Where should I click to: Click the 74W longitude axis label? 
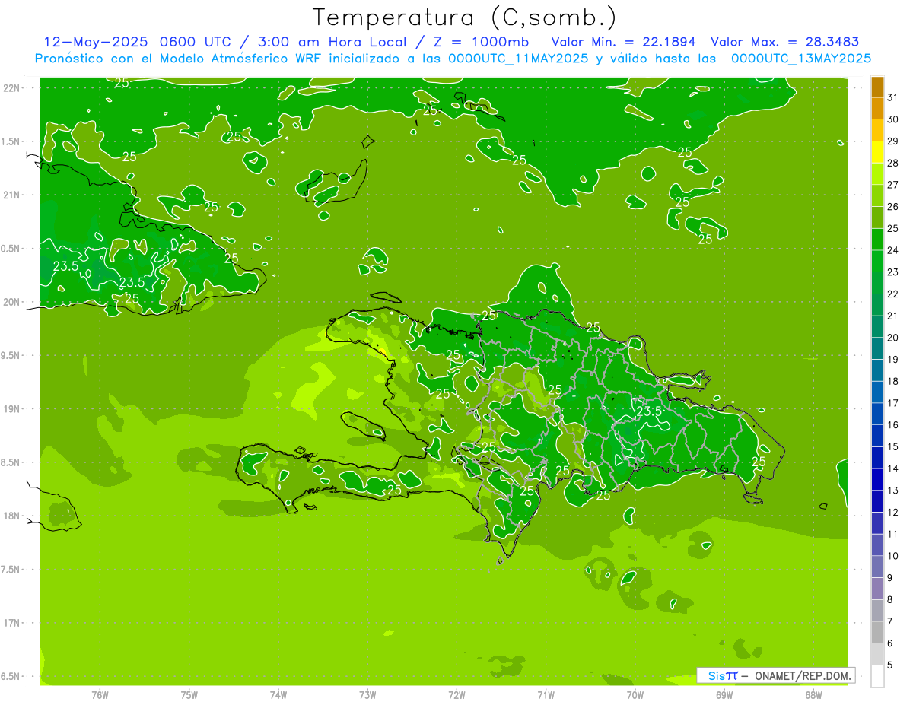click(278, 694)
